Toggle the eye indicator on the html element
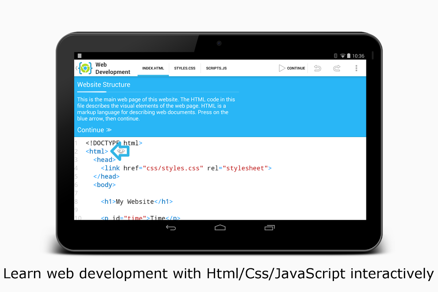The height and width of the screenshot is (292, 438). 120,151
